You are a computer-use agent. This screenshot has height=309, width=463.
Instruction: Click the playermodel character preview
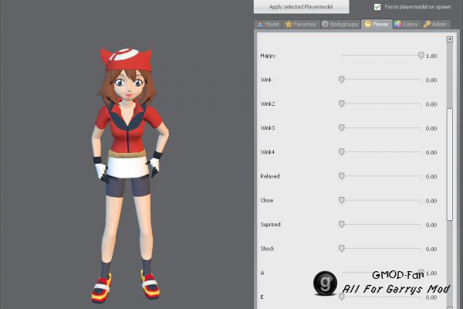[130, 175]
